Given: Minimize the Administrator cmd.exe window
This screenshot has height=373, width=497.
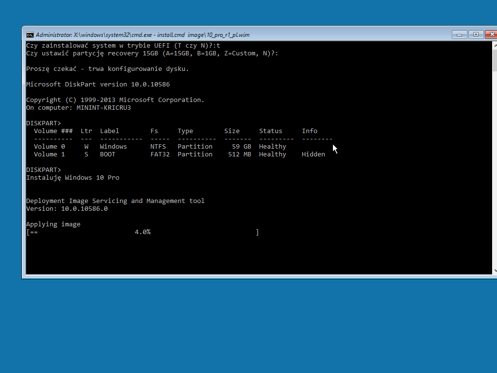Looking at the screenshot, I should tap(459, 34).
